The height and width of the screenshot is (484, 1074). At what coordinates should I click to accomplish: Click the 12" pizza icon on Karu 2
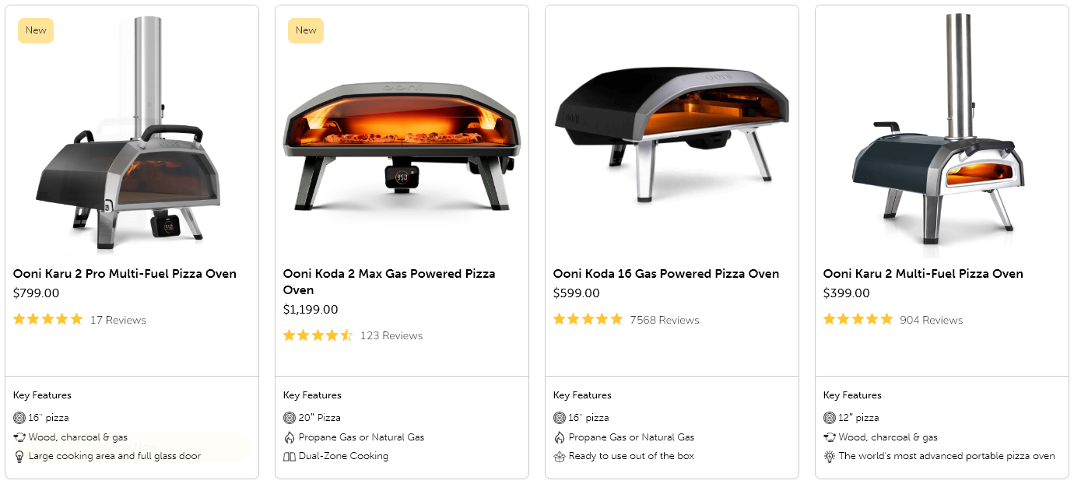(830, 418)
